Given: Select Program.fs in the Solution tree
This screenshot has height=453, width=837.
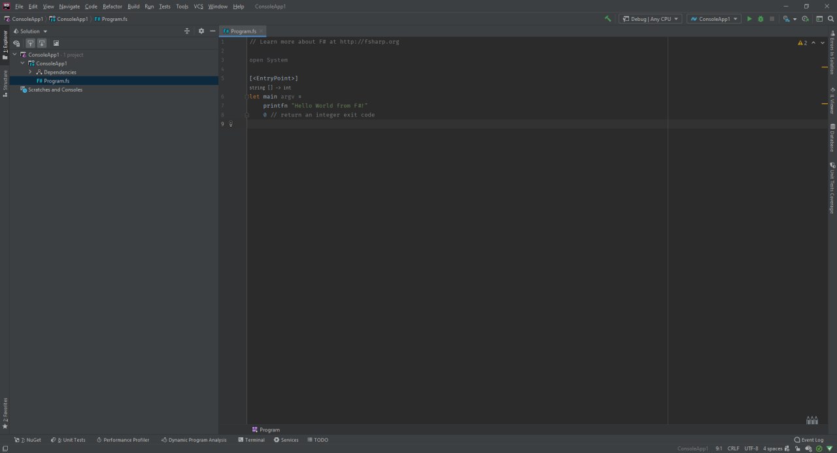Looking at the screenshot, I should [x=56, y=81].
